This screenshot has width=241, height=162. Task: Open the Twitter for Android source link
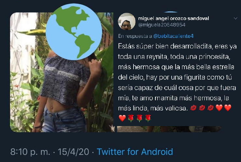pos(135,152)
